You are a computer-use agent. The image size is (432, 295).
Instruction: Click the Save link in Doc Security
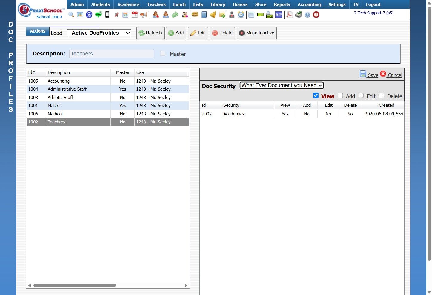[x=373, y=75]
